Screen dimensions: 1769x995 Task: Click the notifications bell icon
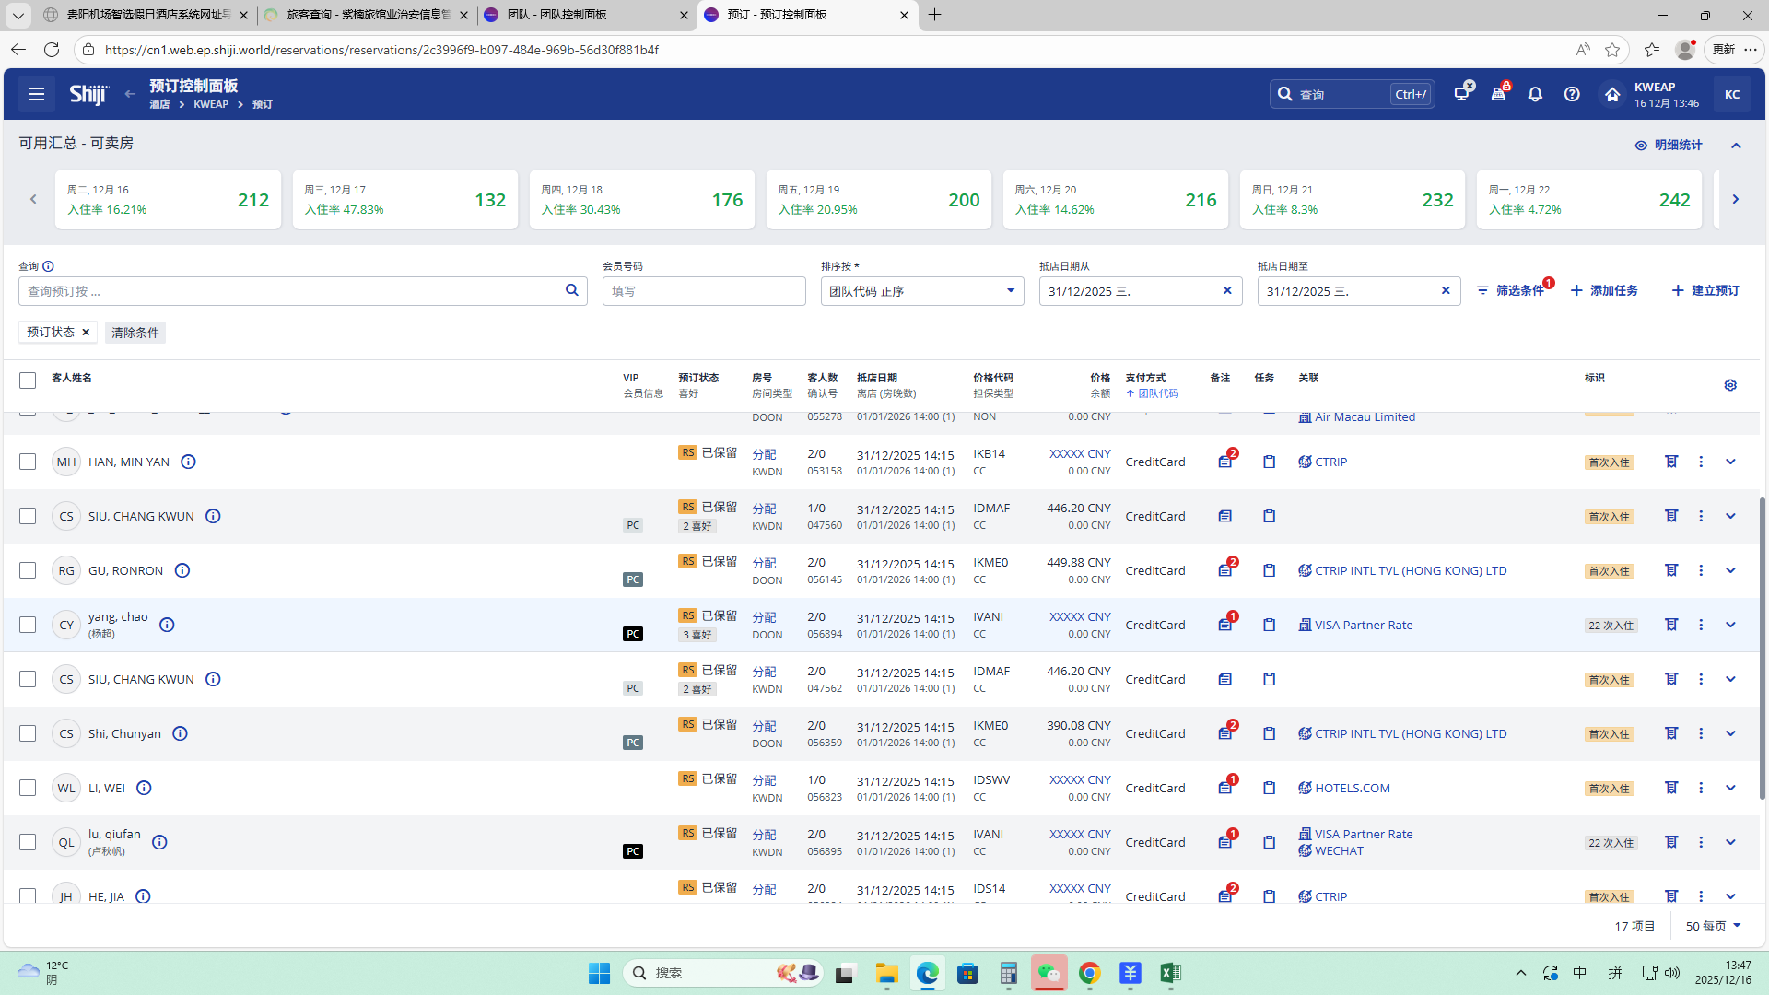pos(1535,94)
